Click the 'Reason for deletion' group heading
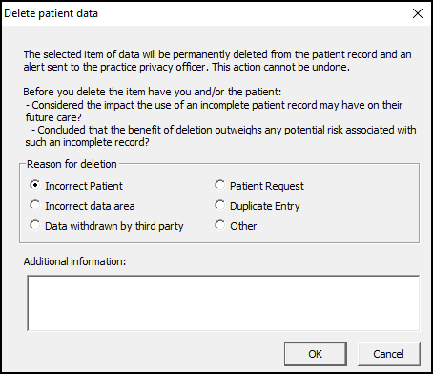 coord(72,164)
